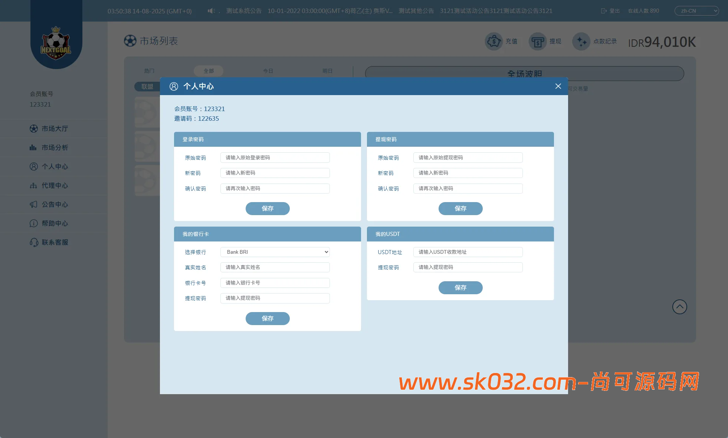Screen dimensions: 728x438
Task: Click the announcement speaker icon in top bar
Action: 211,11
